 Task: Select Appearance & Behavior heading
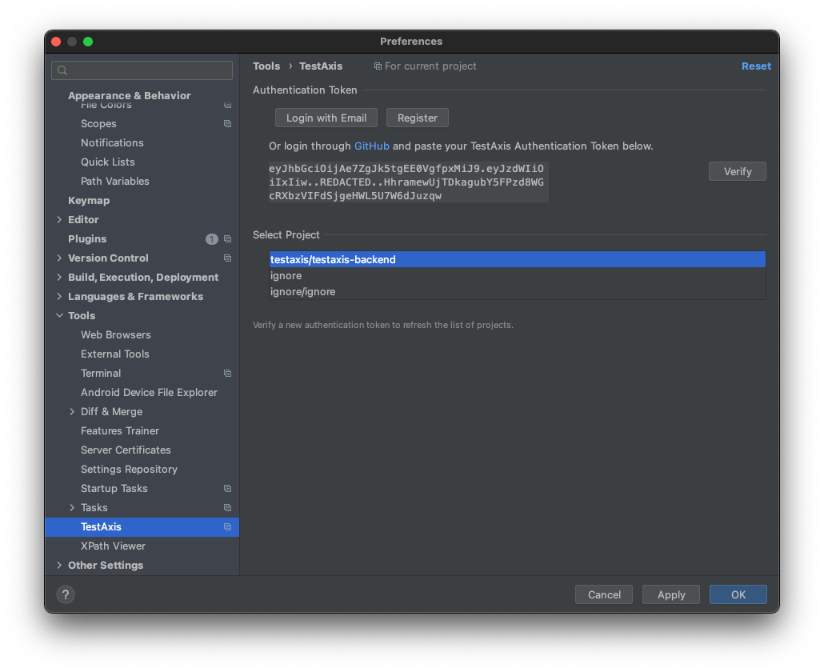[130, 96]
